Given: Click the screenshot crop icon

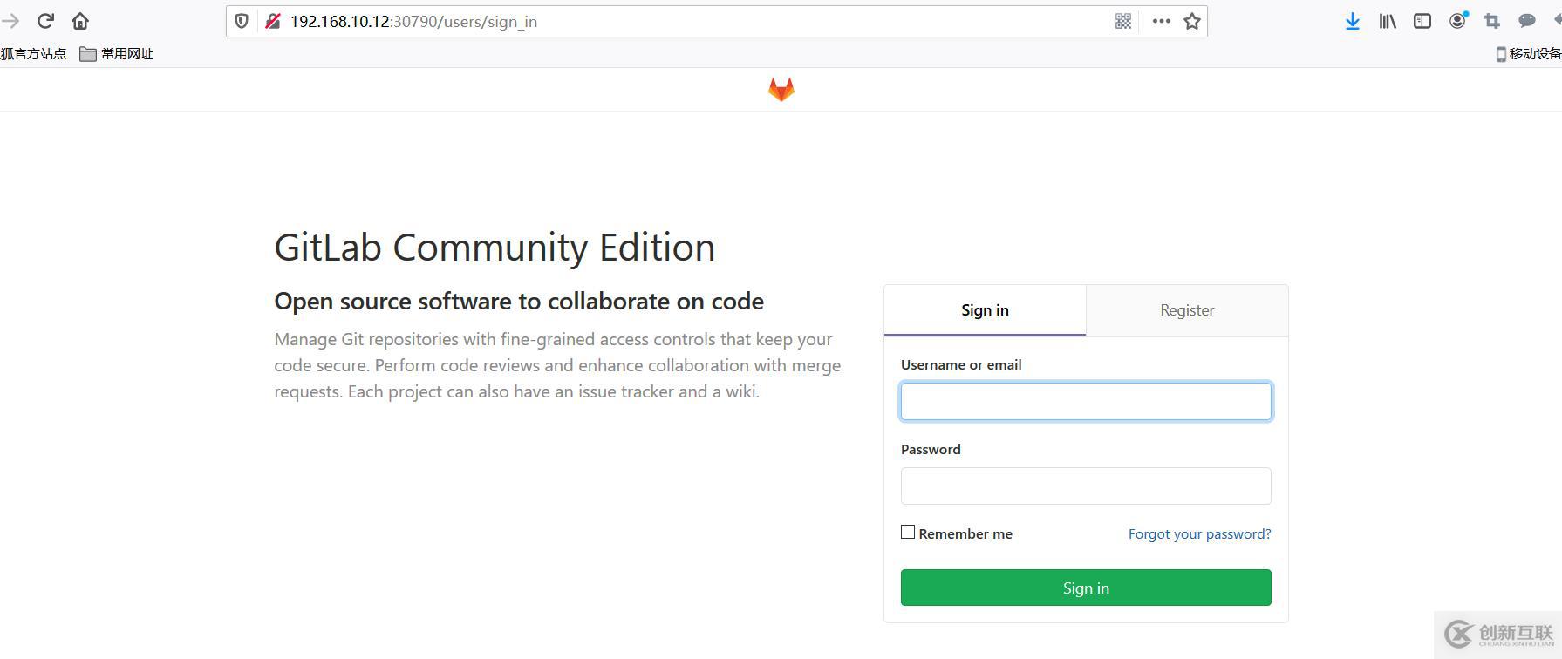Looking at the screenshot, I should point(1492,22).
